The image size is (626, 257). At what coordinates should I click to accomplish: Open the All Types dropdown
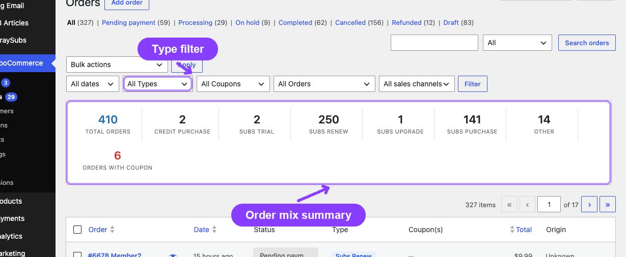click(x=157, y=84)
